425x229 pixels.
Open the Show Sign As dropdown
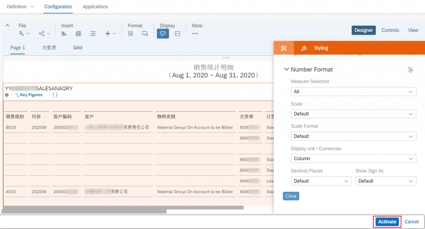tap(386, 181)
